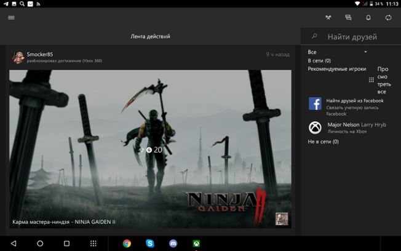
Task: Tap the RSS feed icon in status bar
Action: pyautogui.click(x=38, y=4)
